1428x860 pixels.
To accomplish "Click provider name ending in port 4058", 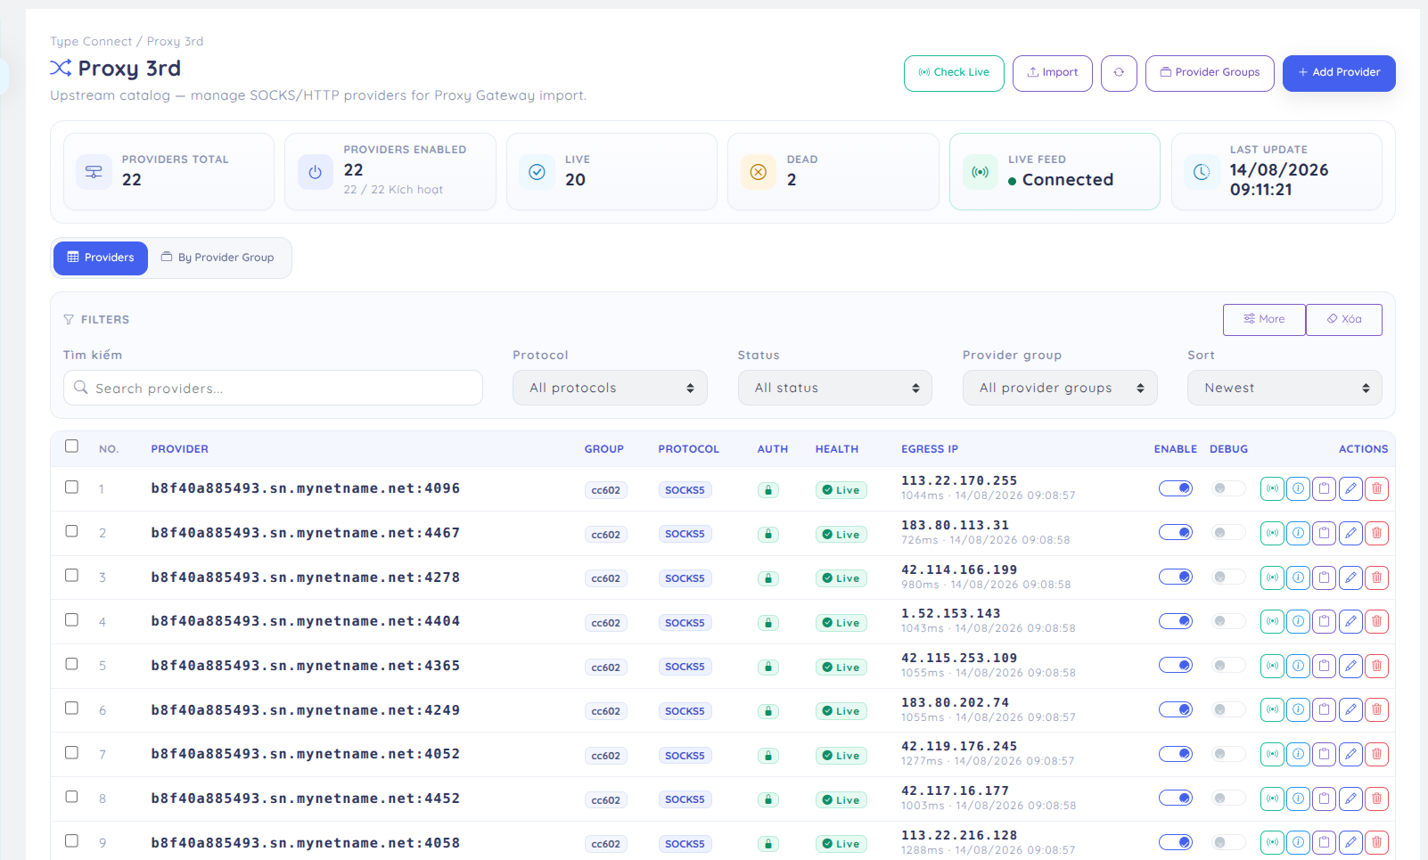I will (x=306, y=843).
